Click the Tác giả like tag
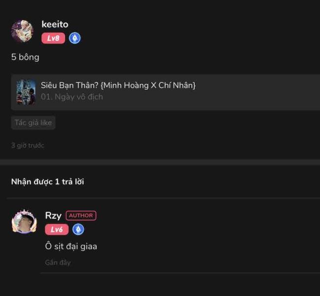The width and height of the screenshot is (320, 296). [x=33, y=123]
